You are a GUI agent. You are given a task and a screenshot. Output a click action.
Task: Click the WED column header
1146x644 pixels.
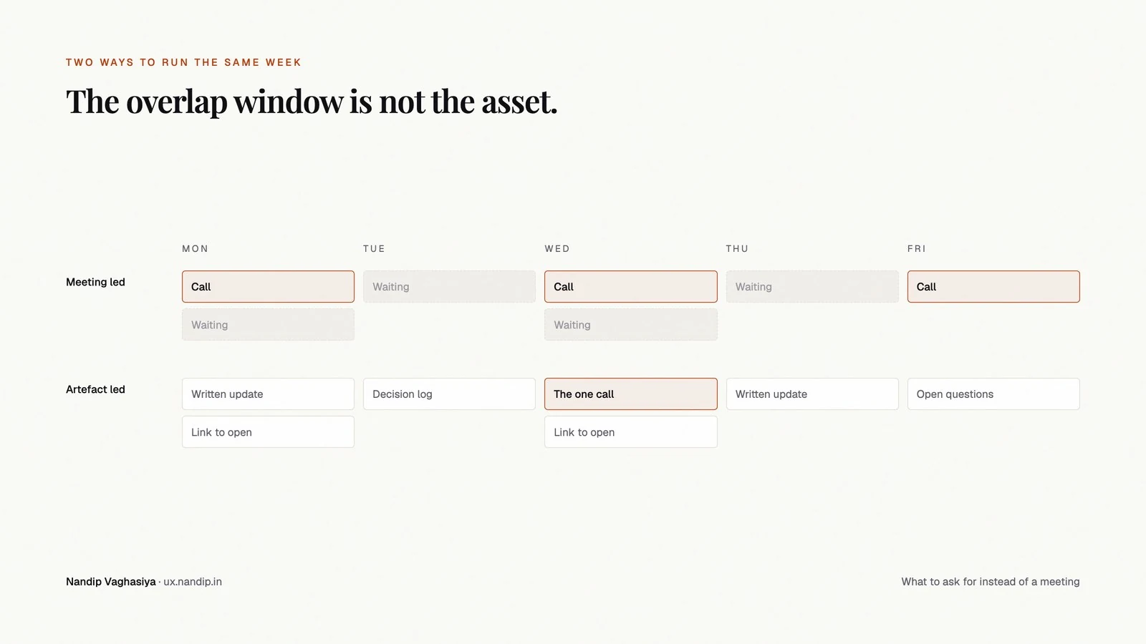point(557,249)
